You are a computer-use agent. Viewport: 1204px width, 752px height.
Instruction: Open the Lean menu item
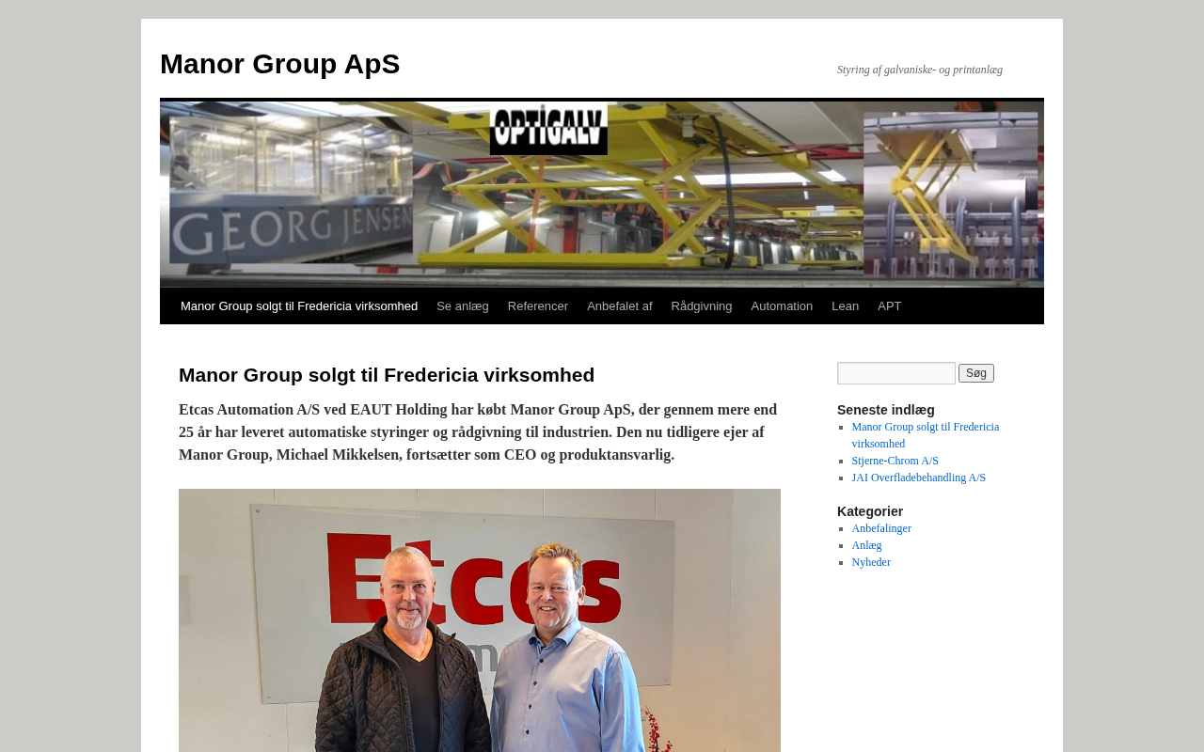tap(845, 306)
